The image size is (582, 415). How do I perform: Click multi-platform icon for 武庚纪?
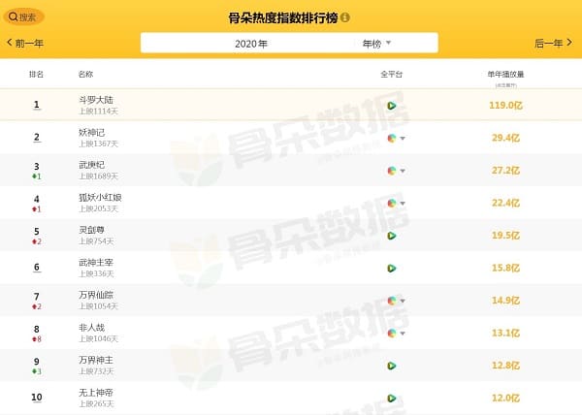click(x=392, y=171)
